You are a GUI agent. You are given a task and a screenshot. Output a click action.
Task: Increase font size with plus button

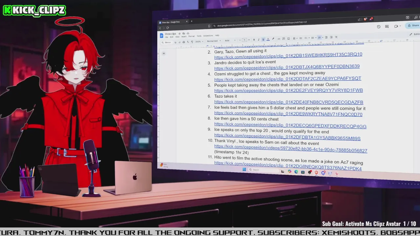(249, 40)
